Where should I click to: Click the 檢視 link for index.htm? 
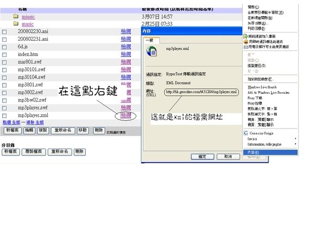(x=126, y=54)
